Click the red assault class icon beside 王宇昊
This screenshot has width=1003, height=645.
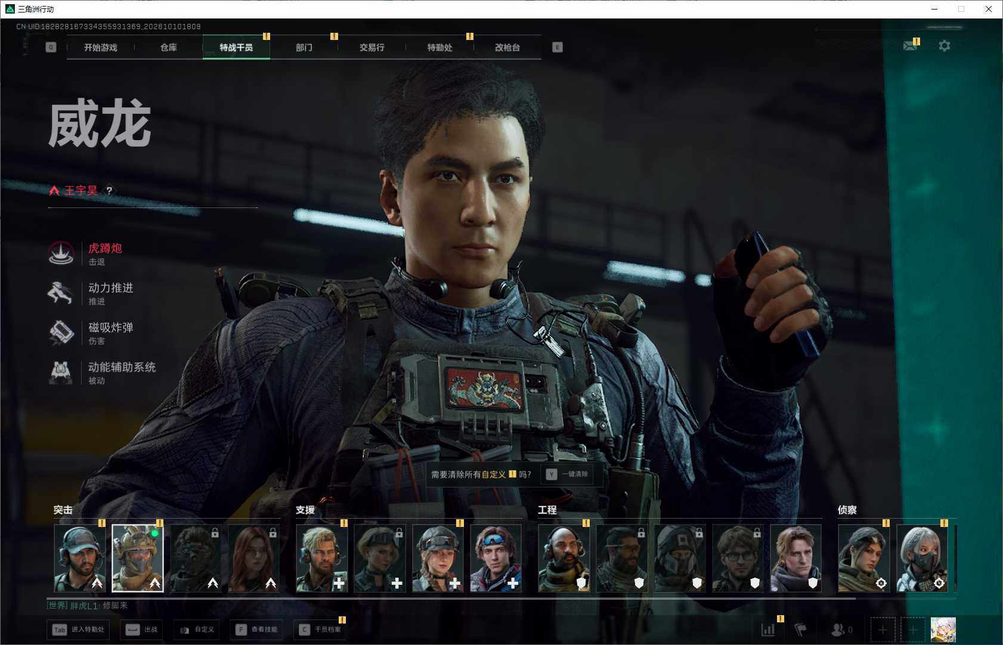tap(54, 191)
